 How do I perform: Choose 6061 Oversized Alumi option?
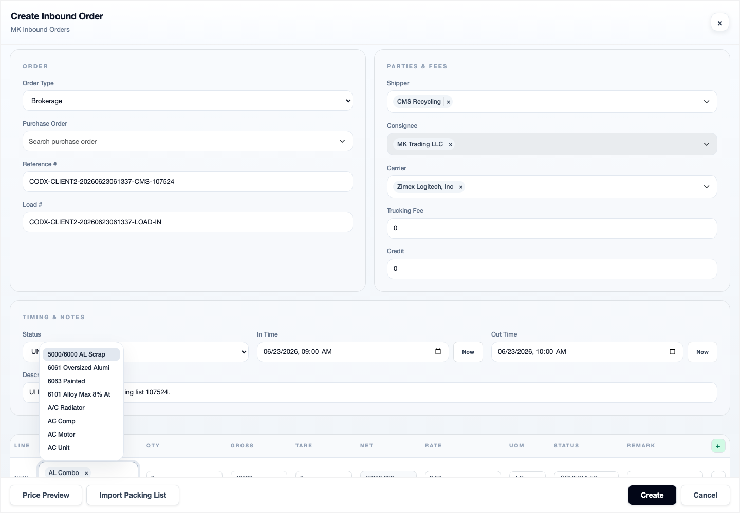(x=81, y=368)
